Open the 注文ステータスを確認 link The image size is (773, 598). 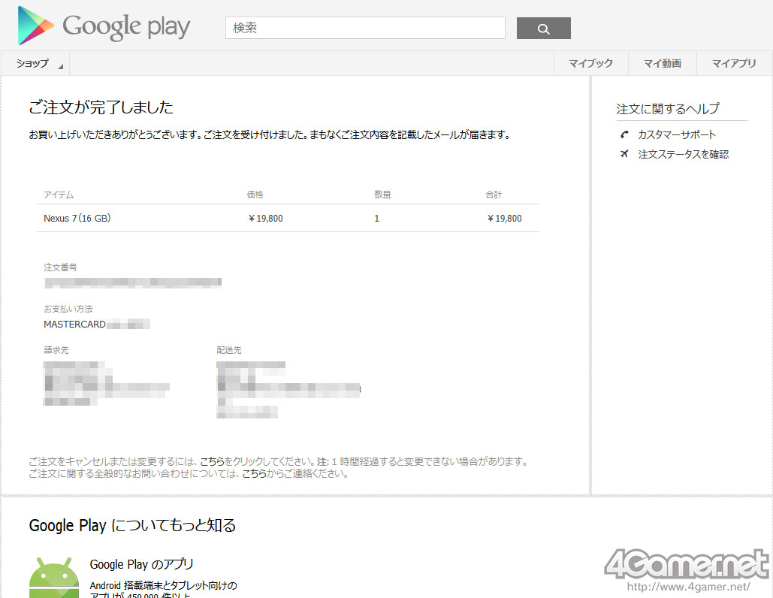(683, 154)
